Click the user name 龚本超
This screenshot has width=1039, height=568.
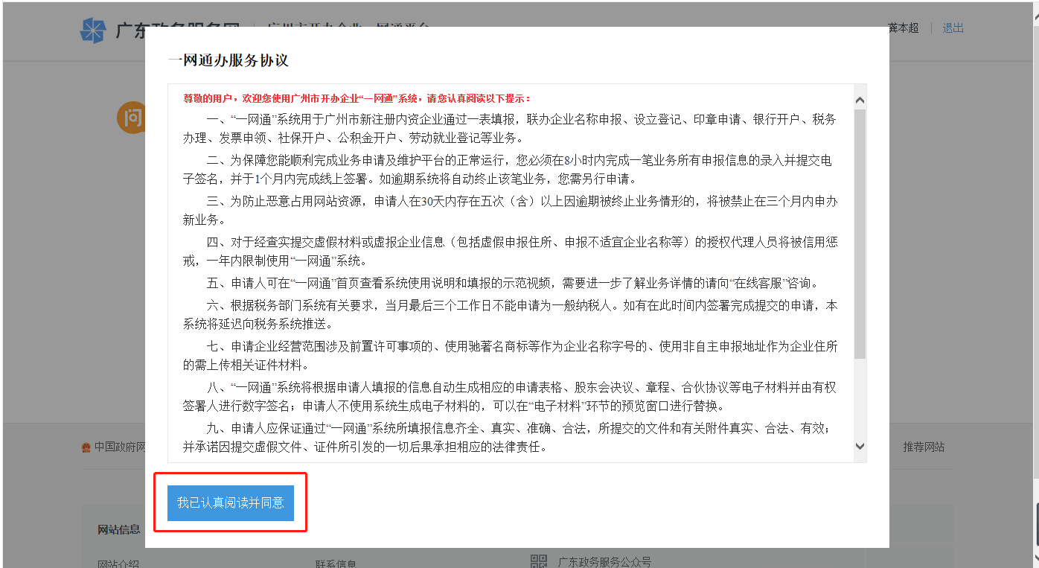(x=904, y=28)
